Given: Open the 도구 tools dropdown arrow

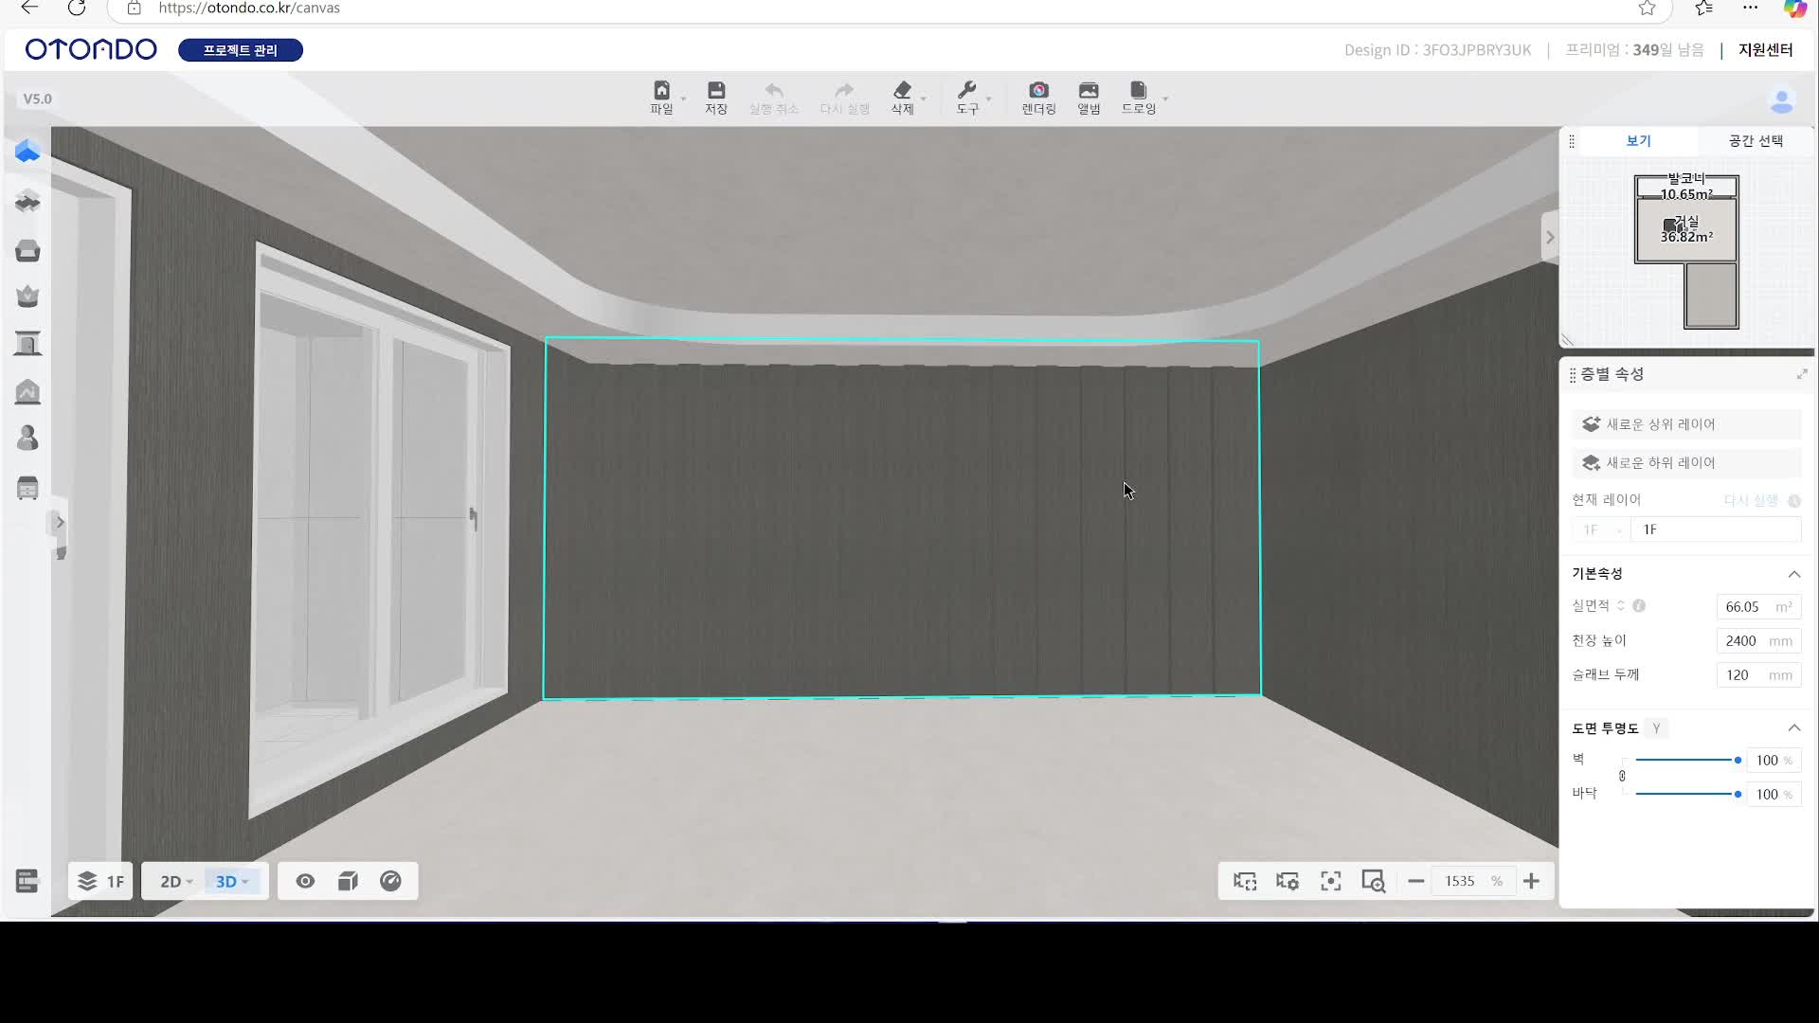Looking at the screenshot, I should 988,99.
